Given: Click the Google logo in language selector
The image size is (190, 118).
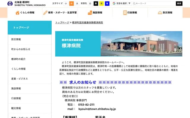Looking at the screenshot, I should click(x=114, y=3).
